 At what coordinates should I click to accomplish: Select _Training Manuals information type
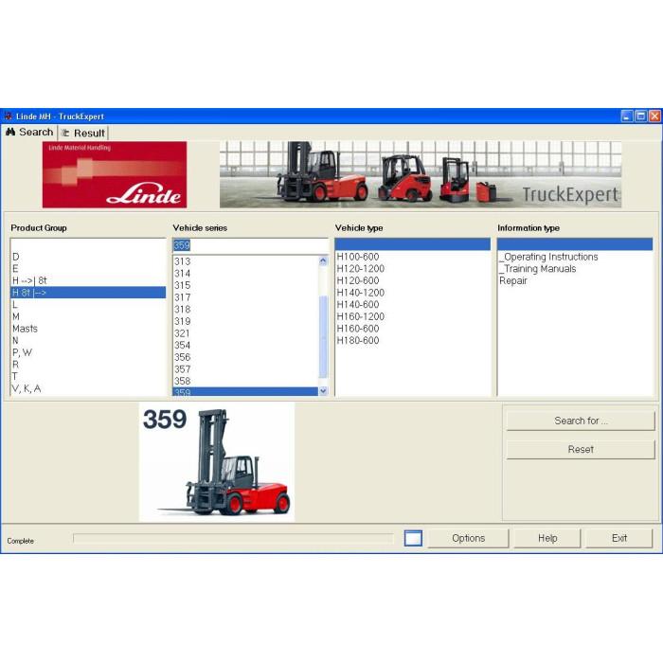(x=575, y=268)
